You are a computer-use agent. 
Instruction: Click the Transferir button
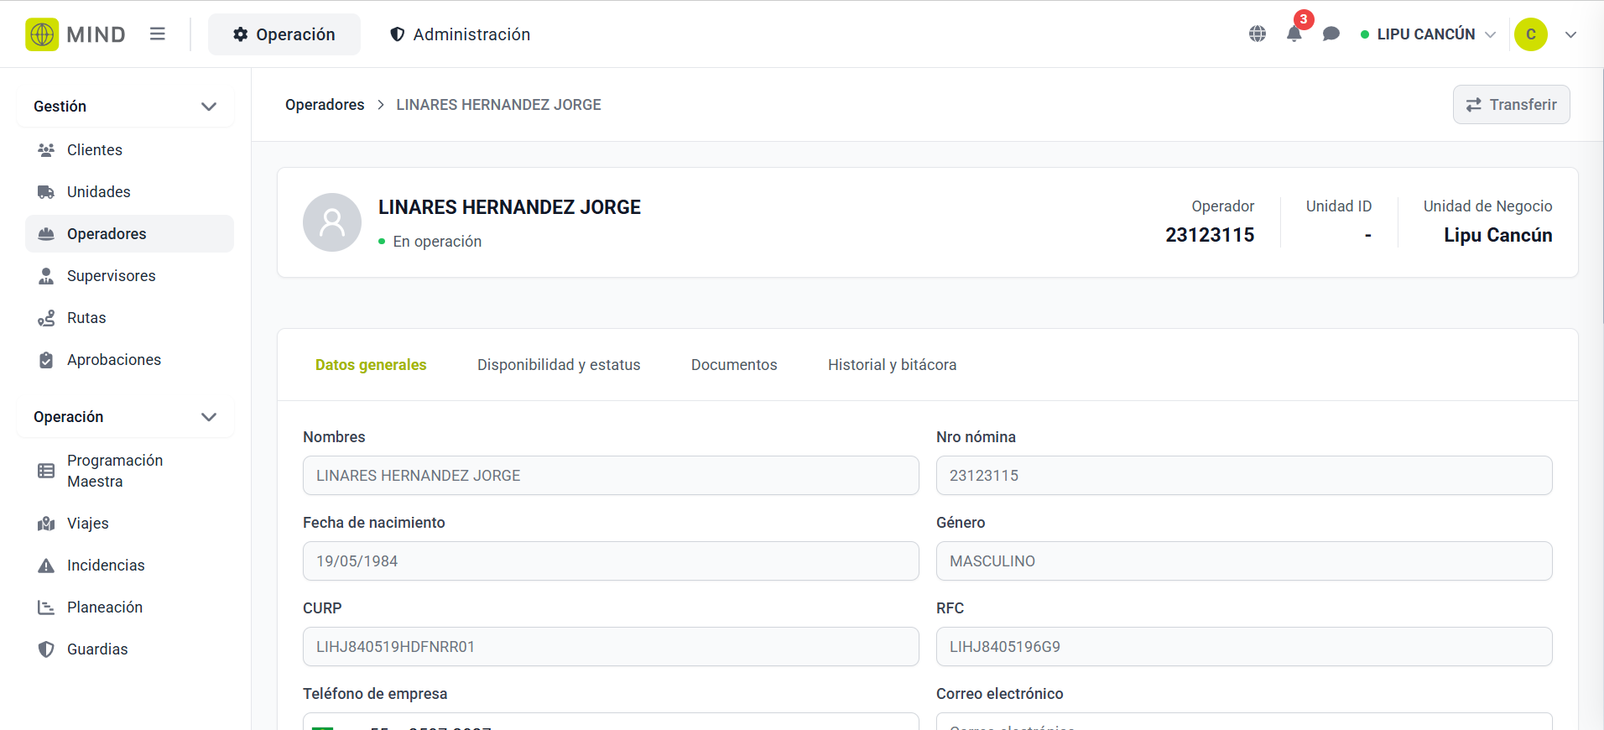pos(1511,105)
